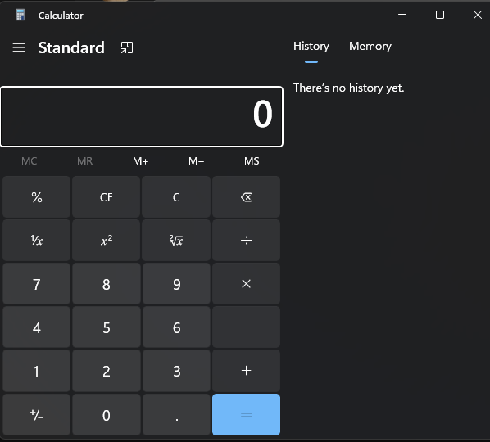Click "There's no history yet." text
This screenshot has width=490, height=442.
[x=348, y=88]
